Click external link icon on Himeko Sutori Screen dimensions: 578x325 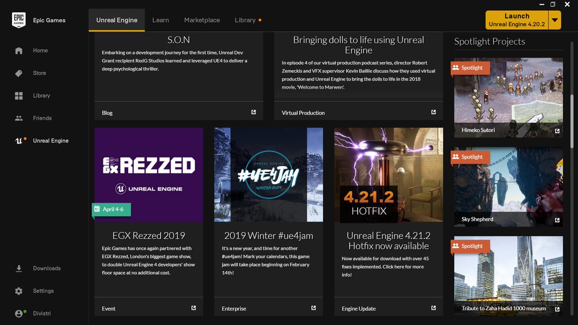(557, 131)
